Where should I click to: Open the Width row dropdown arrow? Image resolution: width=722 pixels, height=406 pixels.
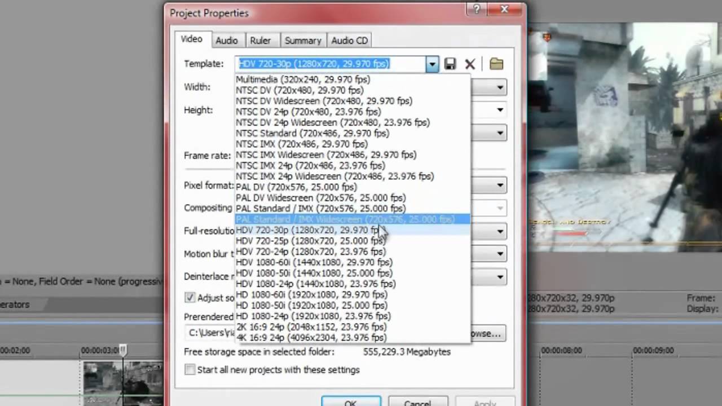point(500,87)
